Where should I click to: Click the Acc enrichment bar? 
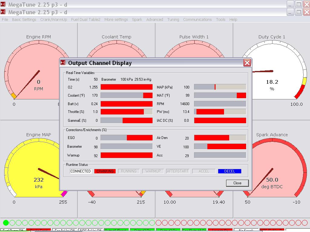220,155
